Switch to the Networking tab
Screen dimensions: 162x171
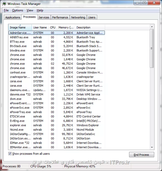(78, 17)
